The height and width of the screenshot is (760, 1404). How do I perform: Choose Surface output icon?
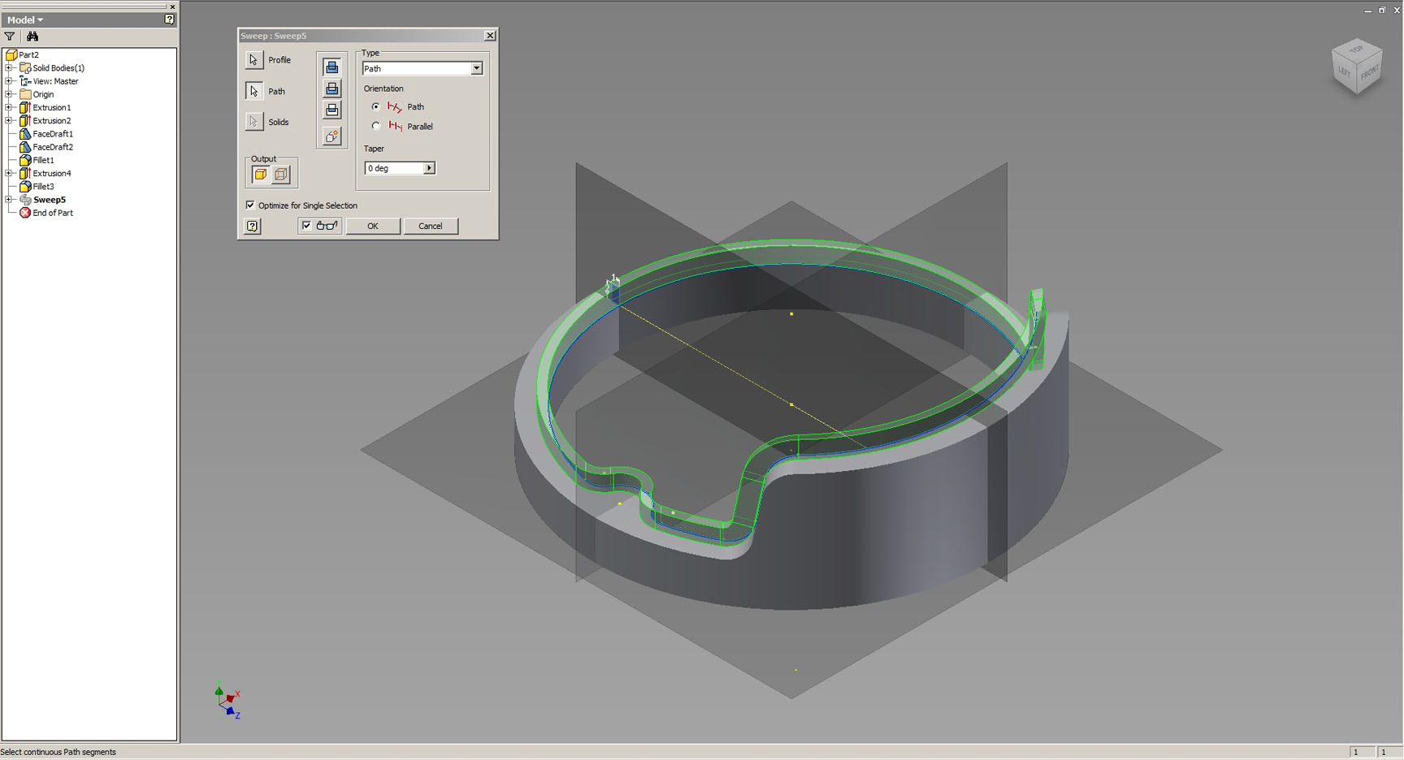click(281, 174)
